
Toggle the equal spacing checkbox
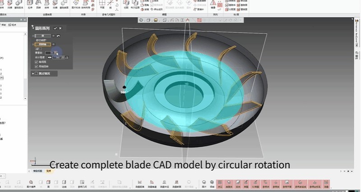36,62
